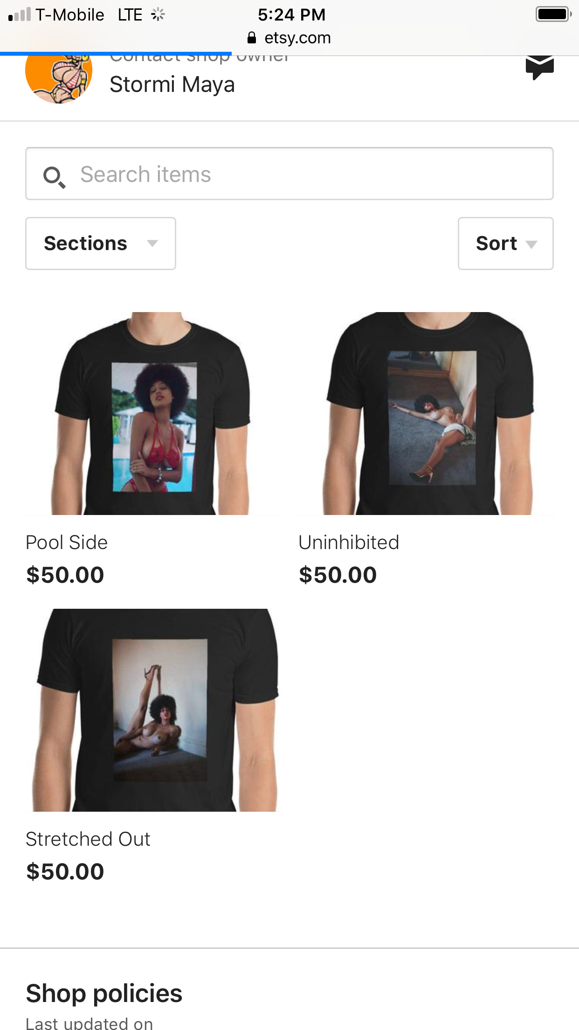Open the Stretched Out shirt thumbnail
Viewport: 579px width, 1030px height.
tap(153, 710)
